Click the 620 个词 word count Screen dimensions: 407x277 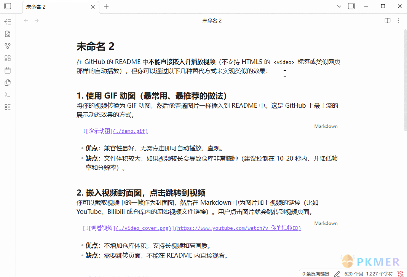354,274
